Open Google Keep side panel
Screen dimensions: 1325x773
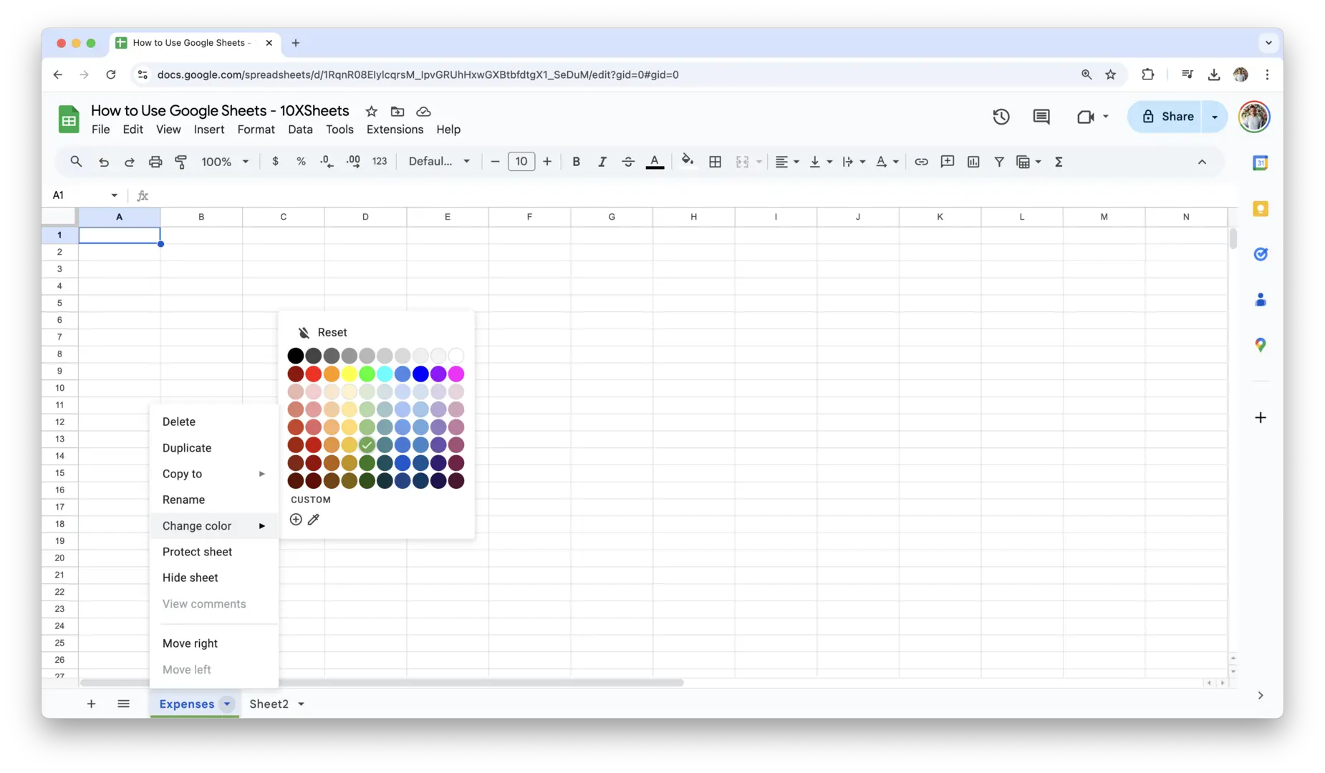click(x=1261, y=208)
